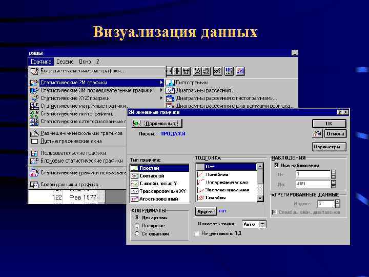
Task: Click the Из observation input field
Action: [x=313, y=174]
